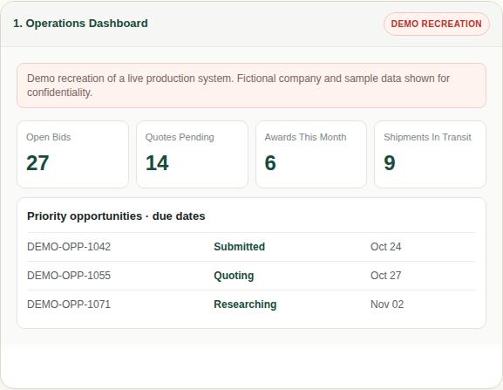
Task: Select the Quotes Pending label
Action: pyautogui.click(x=180, y=137)
